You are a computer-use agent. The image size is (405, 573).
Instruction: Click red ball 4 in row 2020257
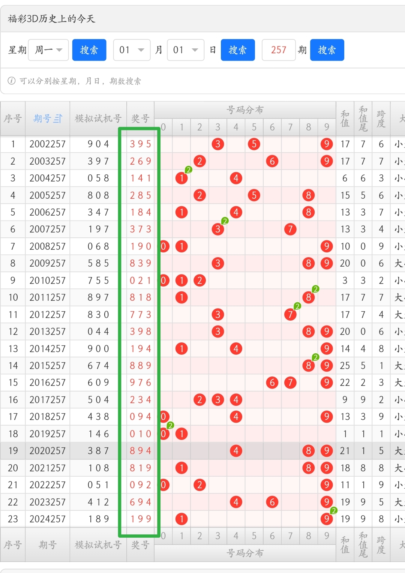click(x=236, y=451)
